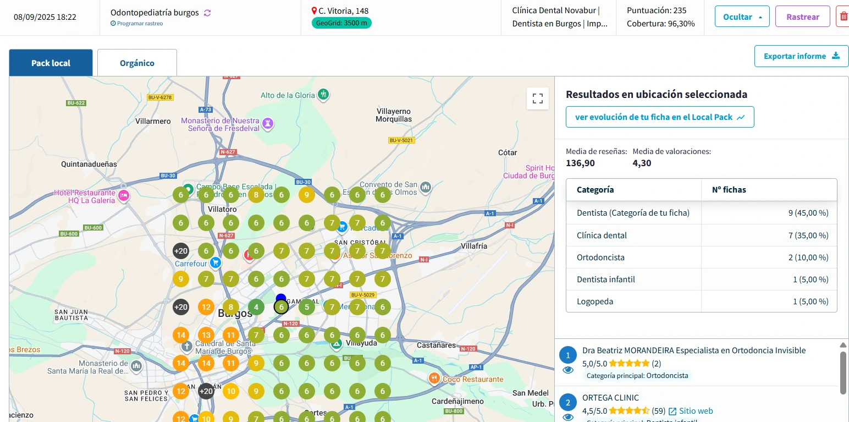
Task: Select the green grid marker showing 4
Action: 256,307
